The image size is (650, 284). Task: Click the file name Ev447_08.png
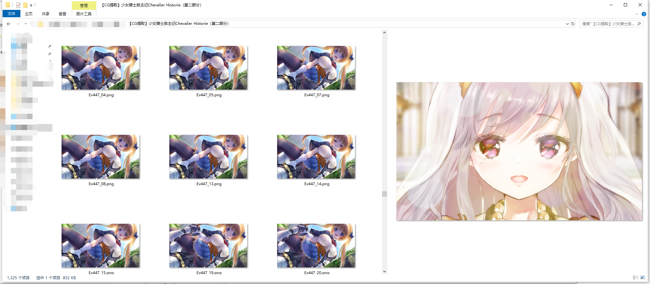point(101,184)
